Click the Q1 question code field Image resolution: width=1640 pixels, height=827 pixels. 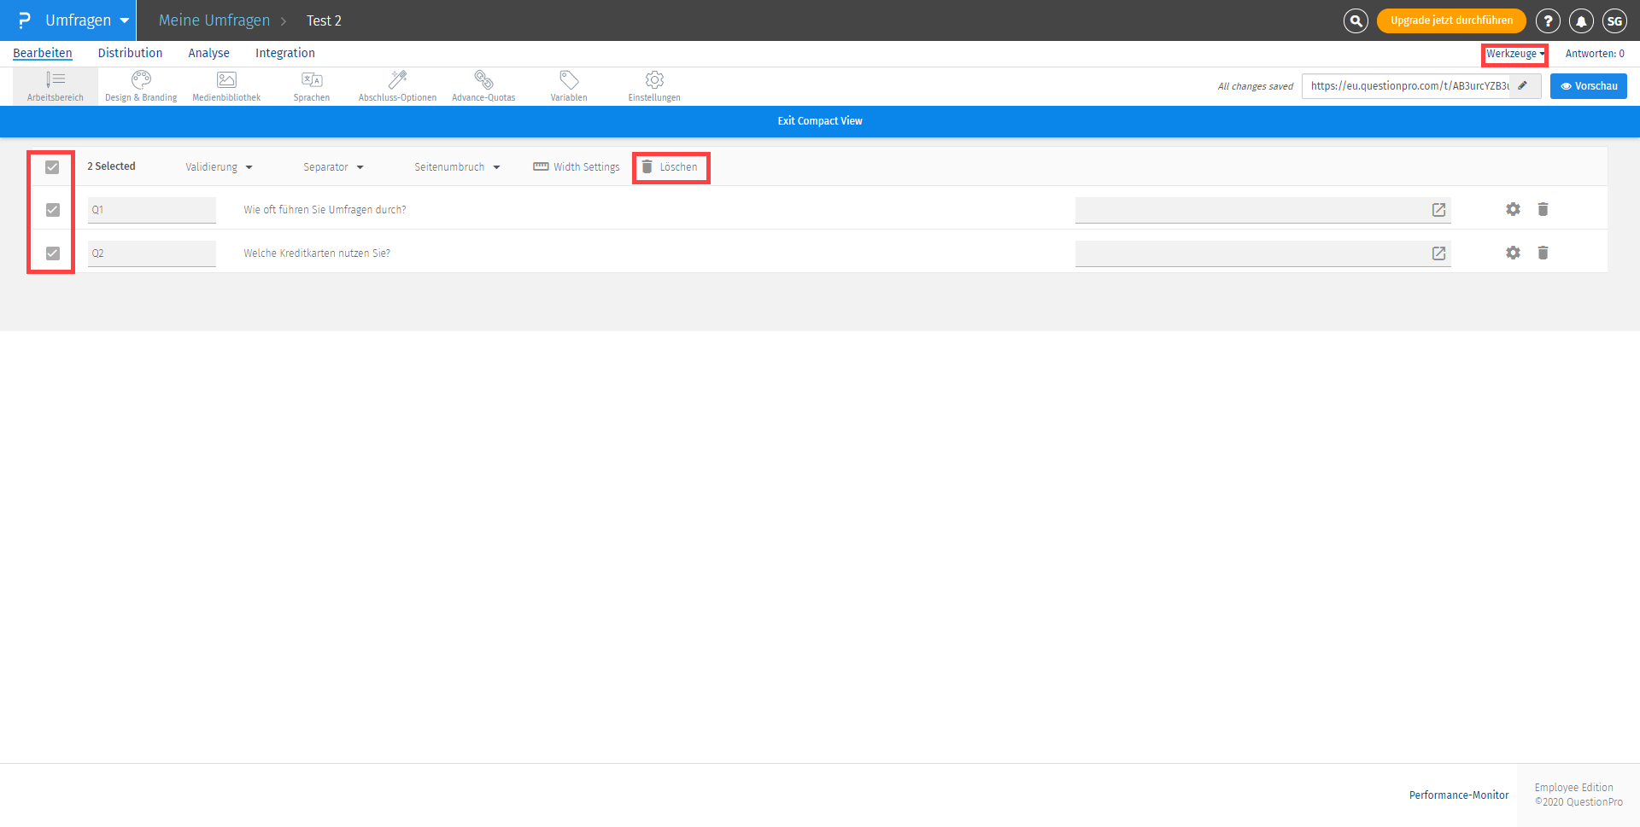[152, 210]
